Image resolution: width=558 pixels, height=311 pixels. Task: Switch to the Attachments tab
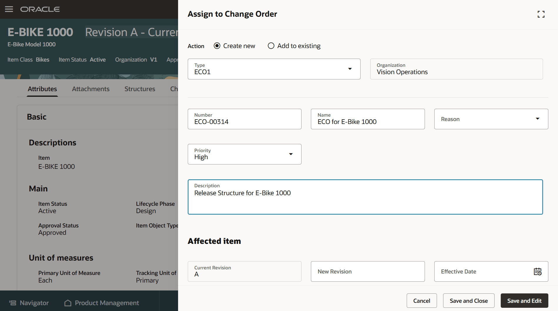click(x=91, y=89)
